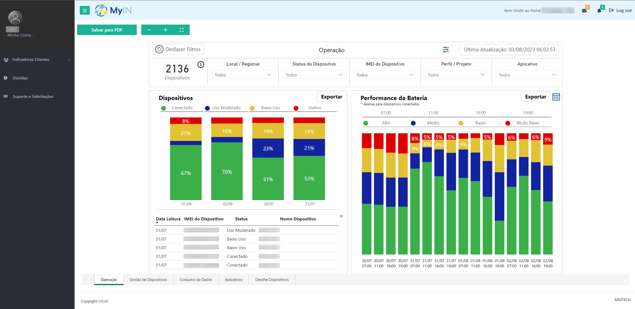Screen dimensions: 635x309
Task: Toggle the Conectado legend item
Action: [x=182, y=108]
